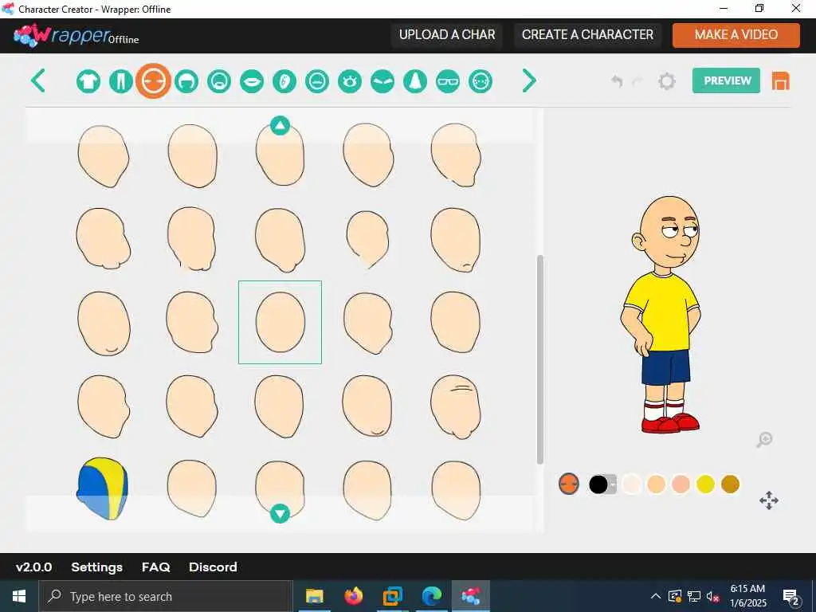Choose the yellow skin color swatch
The width and height of the screenshot is (816, 612).
click(x=706, y=484)
